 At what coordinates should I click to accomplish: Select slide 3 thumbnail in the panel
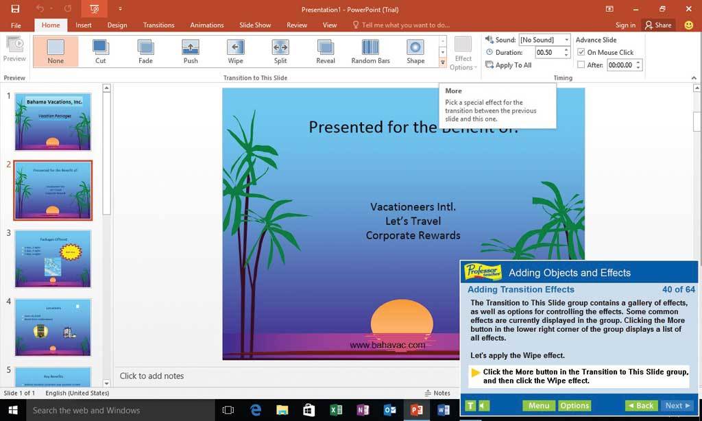pos(53,258)
